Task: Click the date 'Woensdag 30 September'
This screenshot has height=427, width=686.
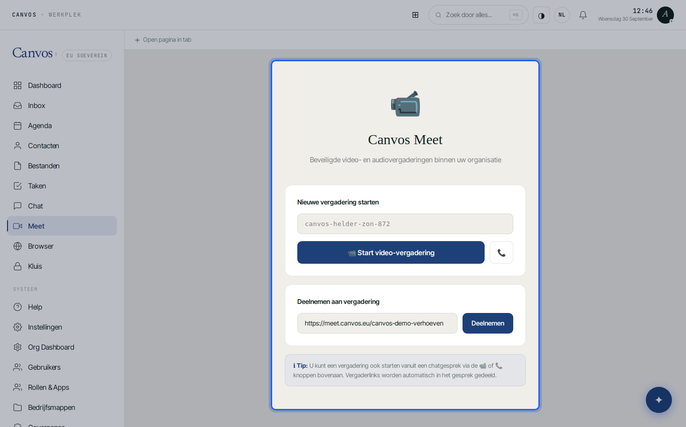Action: [625, 19]
